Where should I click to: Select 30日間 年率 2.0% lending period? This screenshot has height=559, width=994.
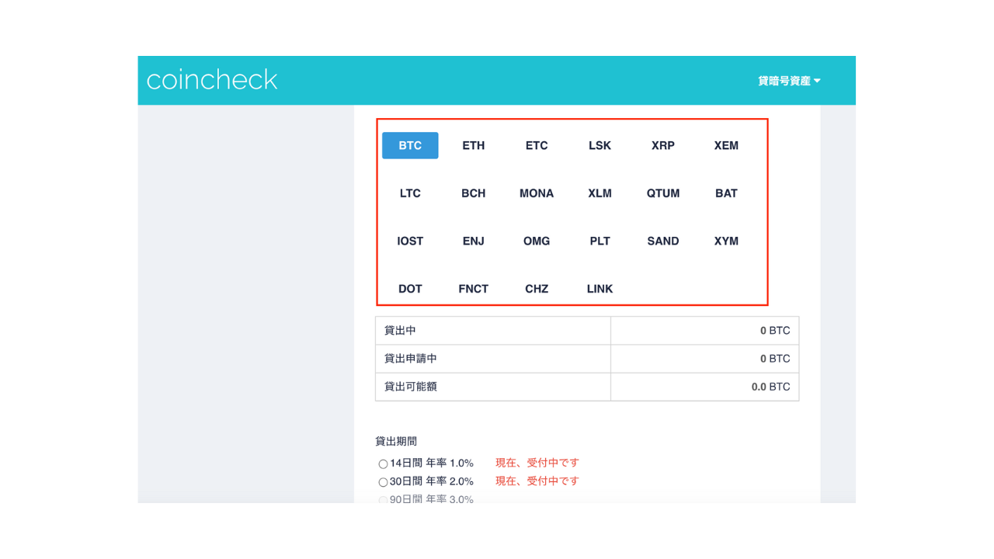tap(383, 482)
